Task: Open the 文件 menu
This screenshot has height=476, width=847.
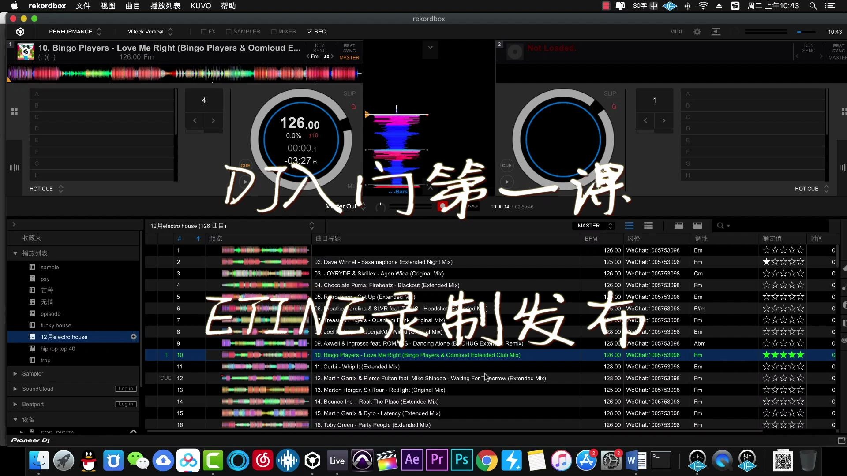Action: [83, 6]
